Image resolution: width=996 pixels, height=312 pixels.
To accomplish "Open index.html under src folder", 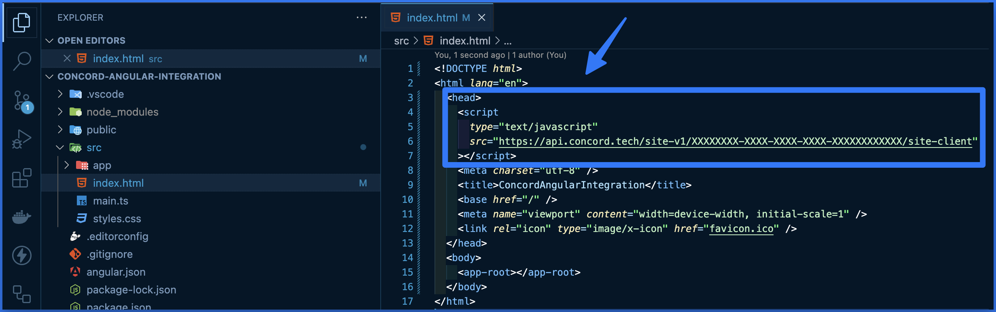I will (210, 183).
